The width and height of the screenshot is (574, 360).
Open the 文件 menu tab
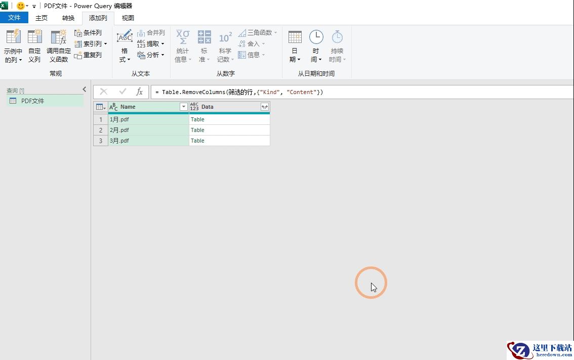(14, 18)
